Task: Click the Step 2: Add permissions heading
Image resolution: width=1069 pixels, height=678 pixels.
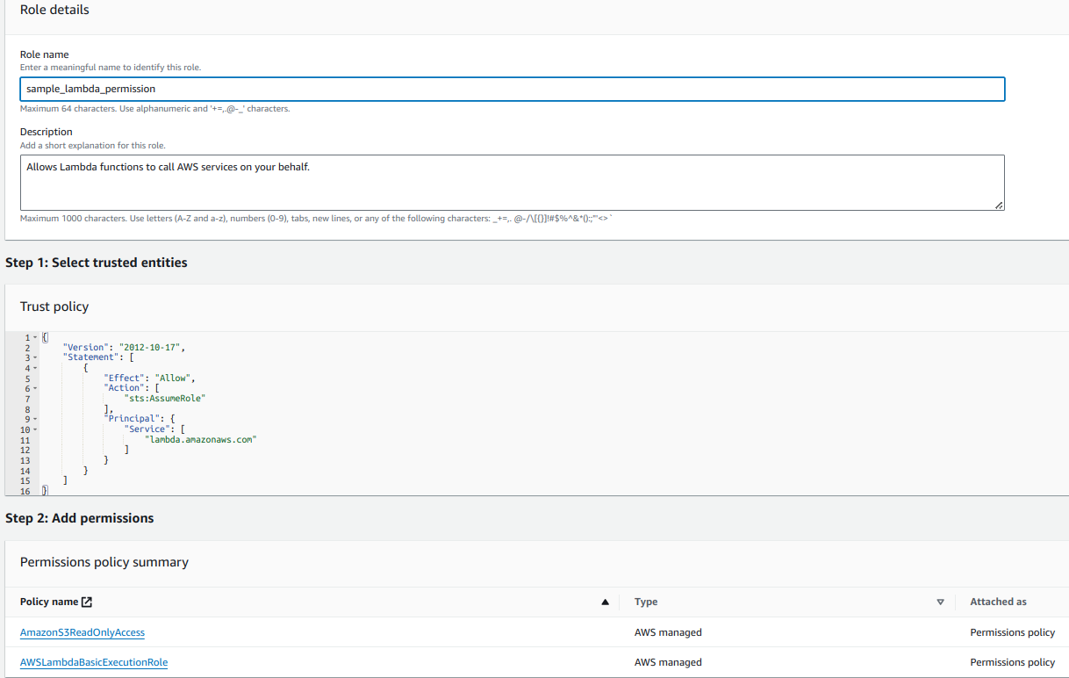Action: tap(80, 518)
